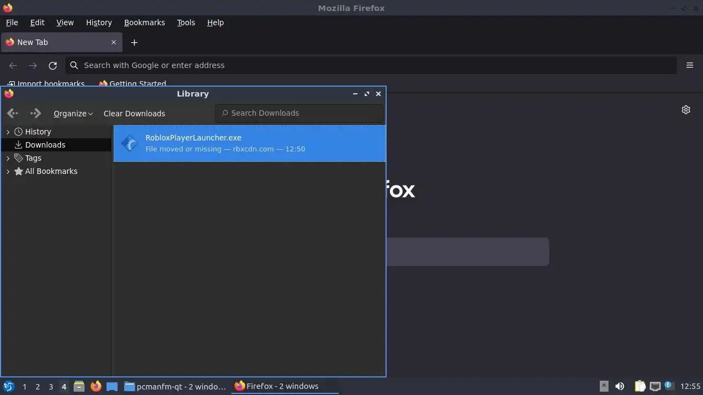
Task: Switch to Firefox taskbar window group
Action: [x=284, y=386]
